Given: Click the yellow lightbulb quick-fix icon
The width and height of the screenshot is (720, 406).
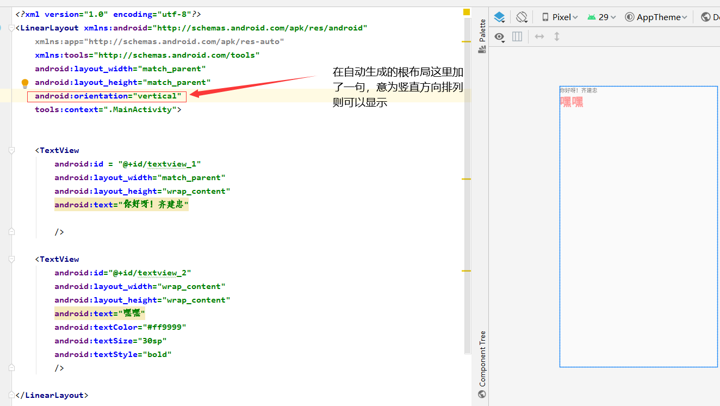Looking at the screenshot, I should point(24,83).
